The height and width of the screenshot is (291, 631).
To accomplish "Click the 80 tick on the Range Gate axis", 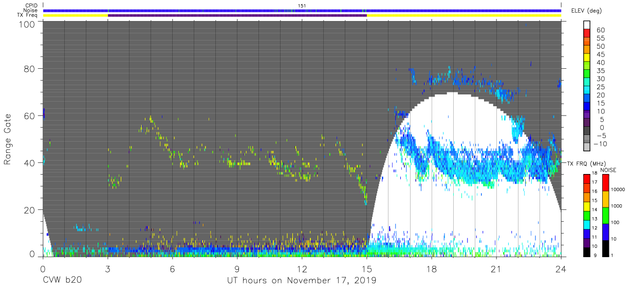I will [x=30, y=69].
